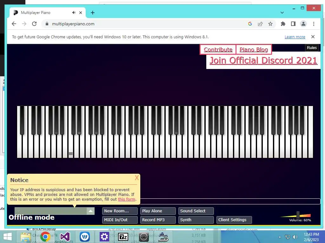The image size is (325, 243).
Task: Open MIDI In/Out settings
Action: [x=120, y=220]
